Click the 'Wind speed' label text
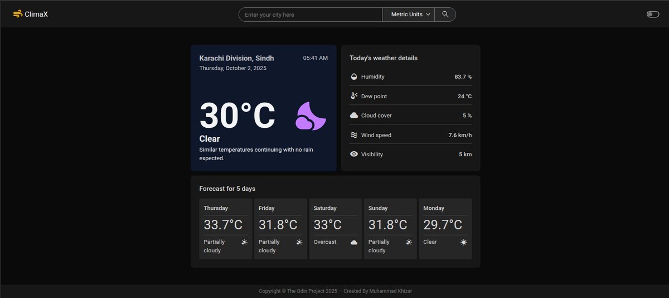 [x=376, y=135]
